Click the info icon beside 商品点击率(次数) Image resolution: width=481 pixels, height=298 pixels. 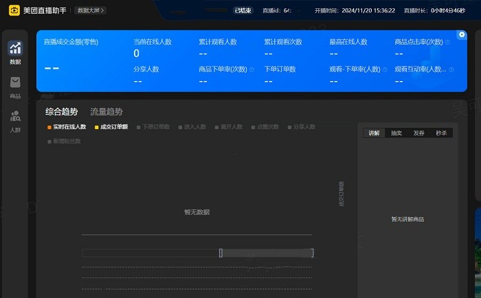coord(447,42)
